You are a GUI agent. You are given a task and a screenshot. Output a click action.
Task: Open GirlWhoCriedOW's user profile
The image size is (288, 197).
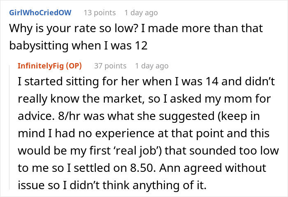click(40, 13)
